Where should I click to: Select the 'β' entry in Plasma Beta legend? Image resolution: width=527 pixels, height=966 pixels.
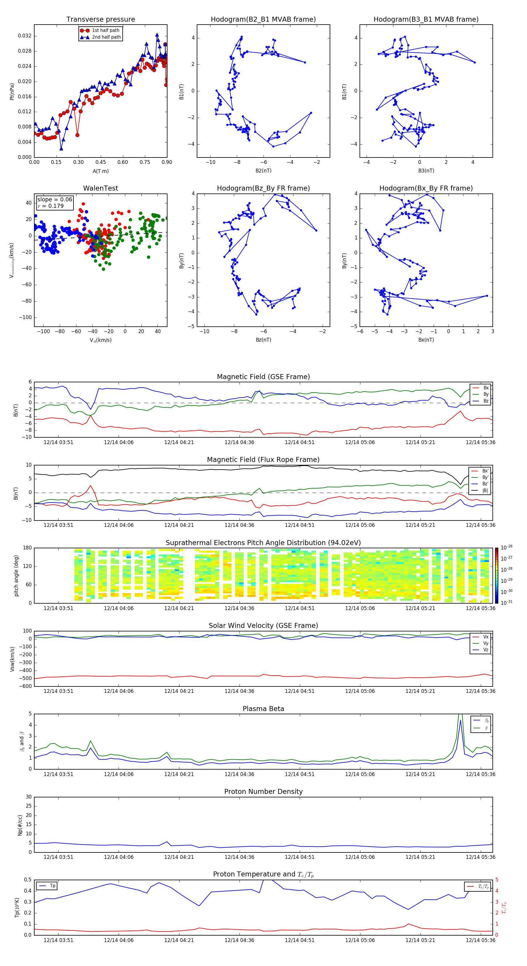481,728
